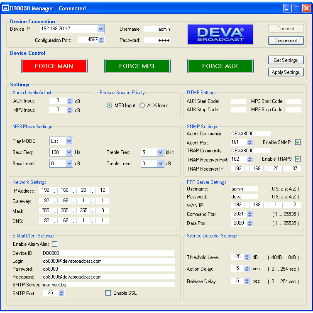Click the Get Settings button
313x313 pixels.
pyautogui.click(x=286, y=60)
